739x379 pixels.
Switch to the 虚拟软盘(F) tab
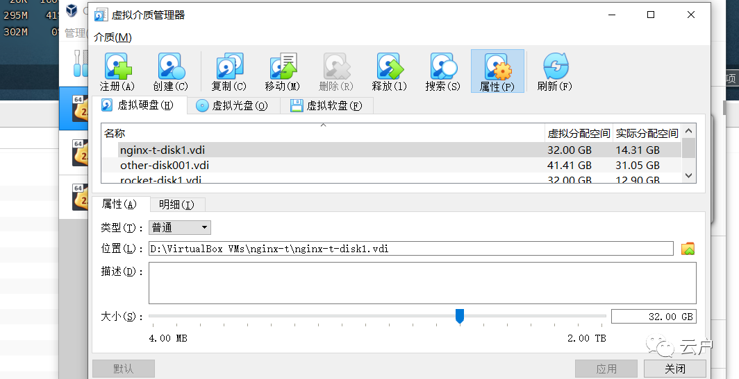326,106
